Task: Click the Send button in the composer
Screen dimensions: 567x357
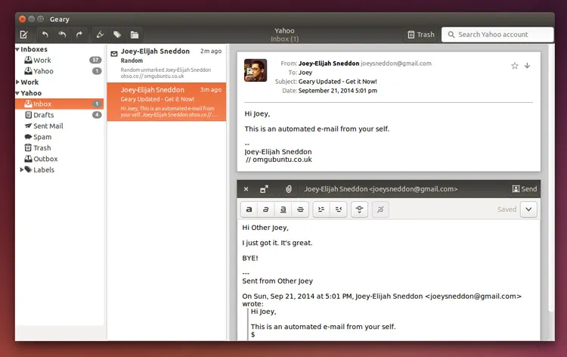Action: [524, 189]
